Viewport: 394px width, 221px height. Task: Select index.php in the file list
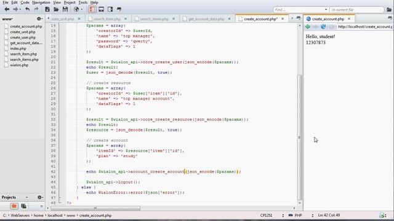click(18, 48)
